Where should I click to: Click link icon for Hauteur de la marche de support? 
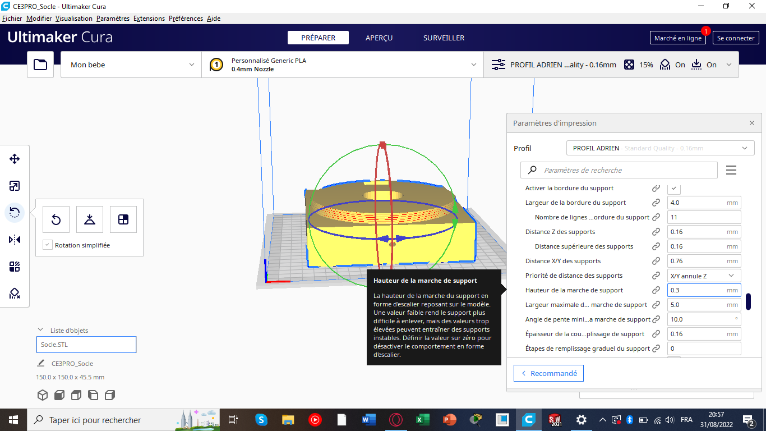coord(656,290)
